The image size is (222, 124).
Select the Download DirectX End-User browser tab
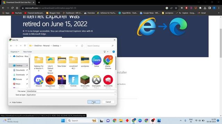point(18,2)
